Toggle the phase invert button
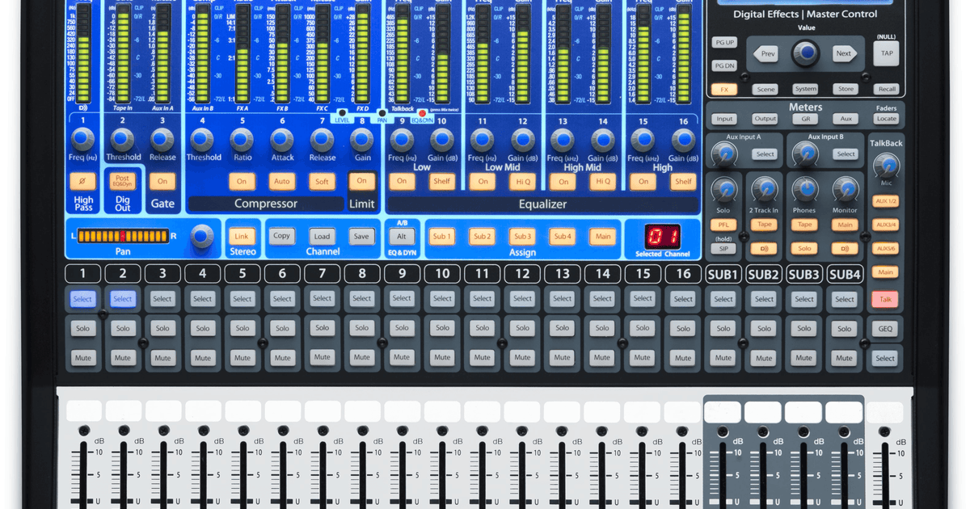 (83, 181)
